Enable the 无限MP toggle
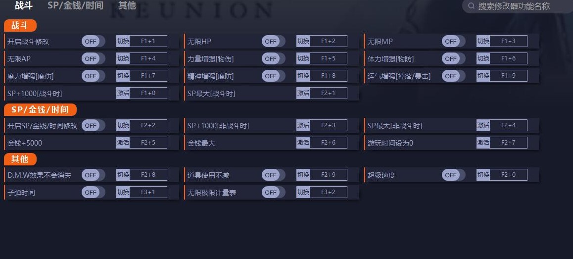The image size is (573, 259). pos(453,42)
